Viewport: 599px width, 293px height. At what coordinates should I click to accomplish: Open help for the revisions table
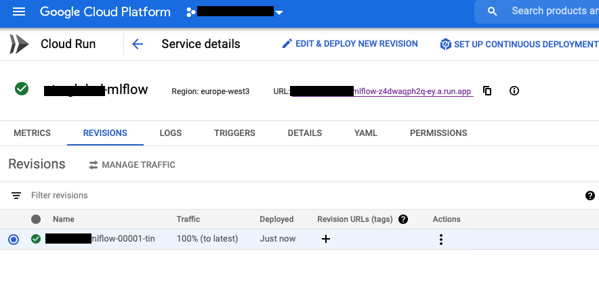point(590,196)
